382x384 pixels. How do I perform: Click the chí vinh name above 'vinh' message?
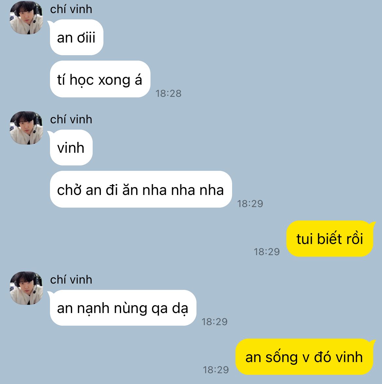[71, 119]
